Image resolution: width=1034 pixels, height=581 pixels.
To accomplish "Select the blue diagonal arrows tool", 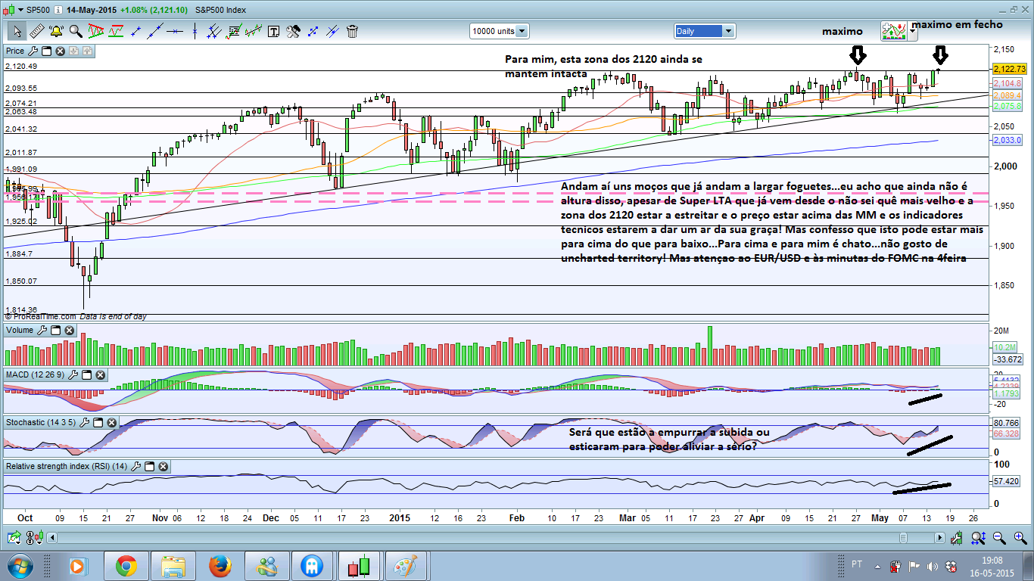I will point(313,31).
